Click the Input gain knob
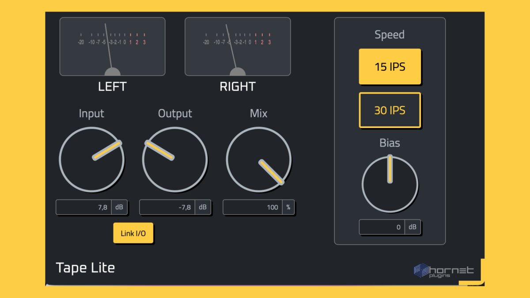The height and width of the screenshot is (298, 530). pos(91,159)
